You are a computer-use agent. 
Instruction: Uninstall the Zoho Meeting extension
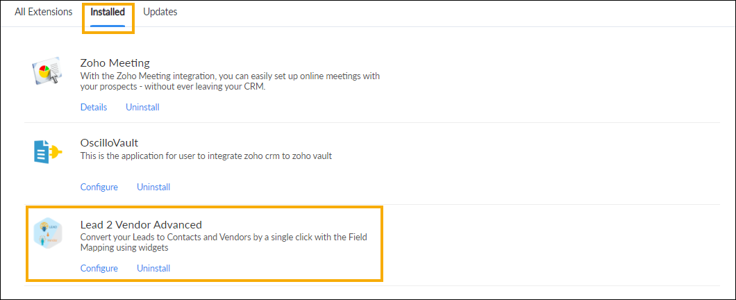tap(143, 107)
